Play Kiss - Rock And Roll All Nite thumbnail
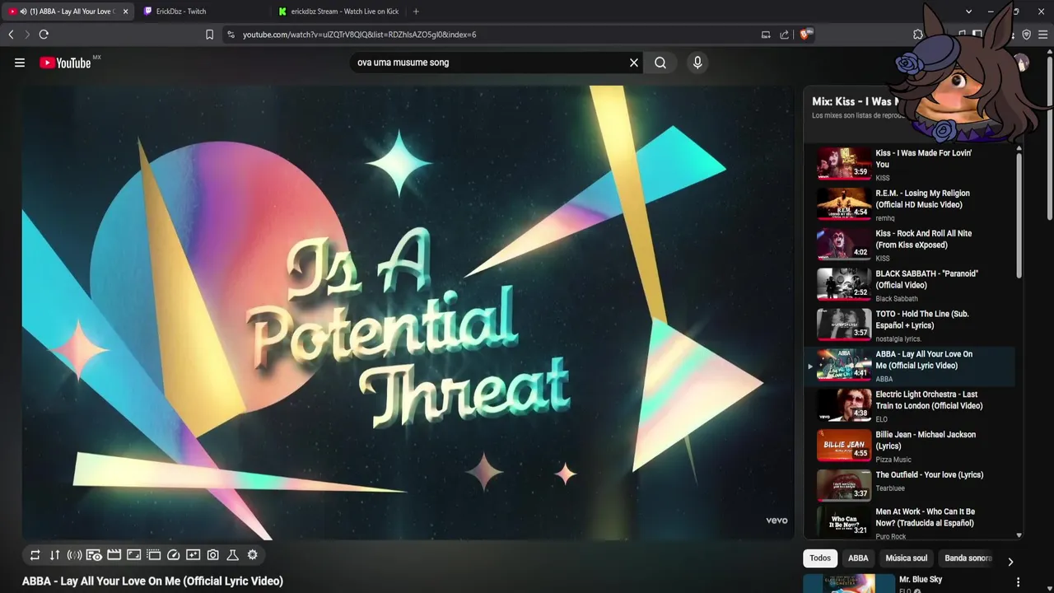 click(x=843, y=244)
